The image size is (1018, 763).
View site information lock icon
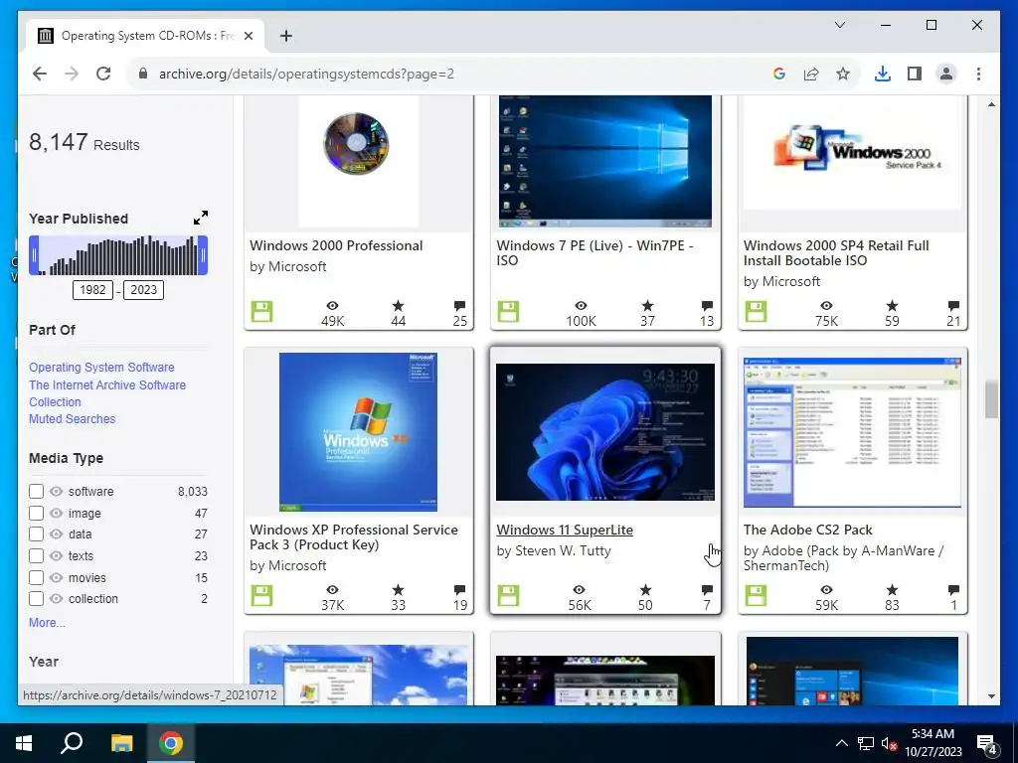(x=143, y=74)
